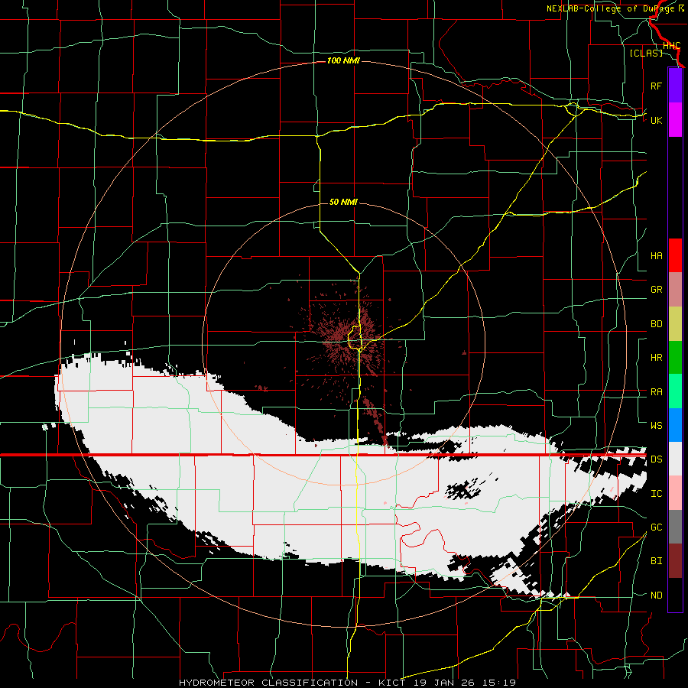Select the red HA legend swatch

click(x=675, y=255)
